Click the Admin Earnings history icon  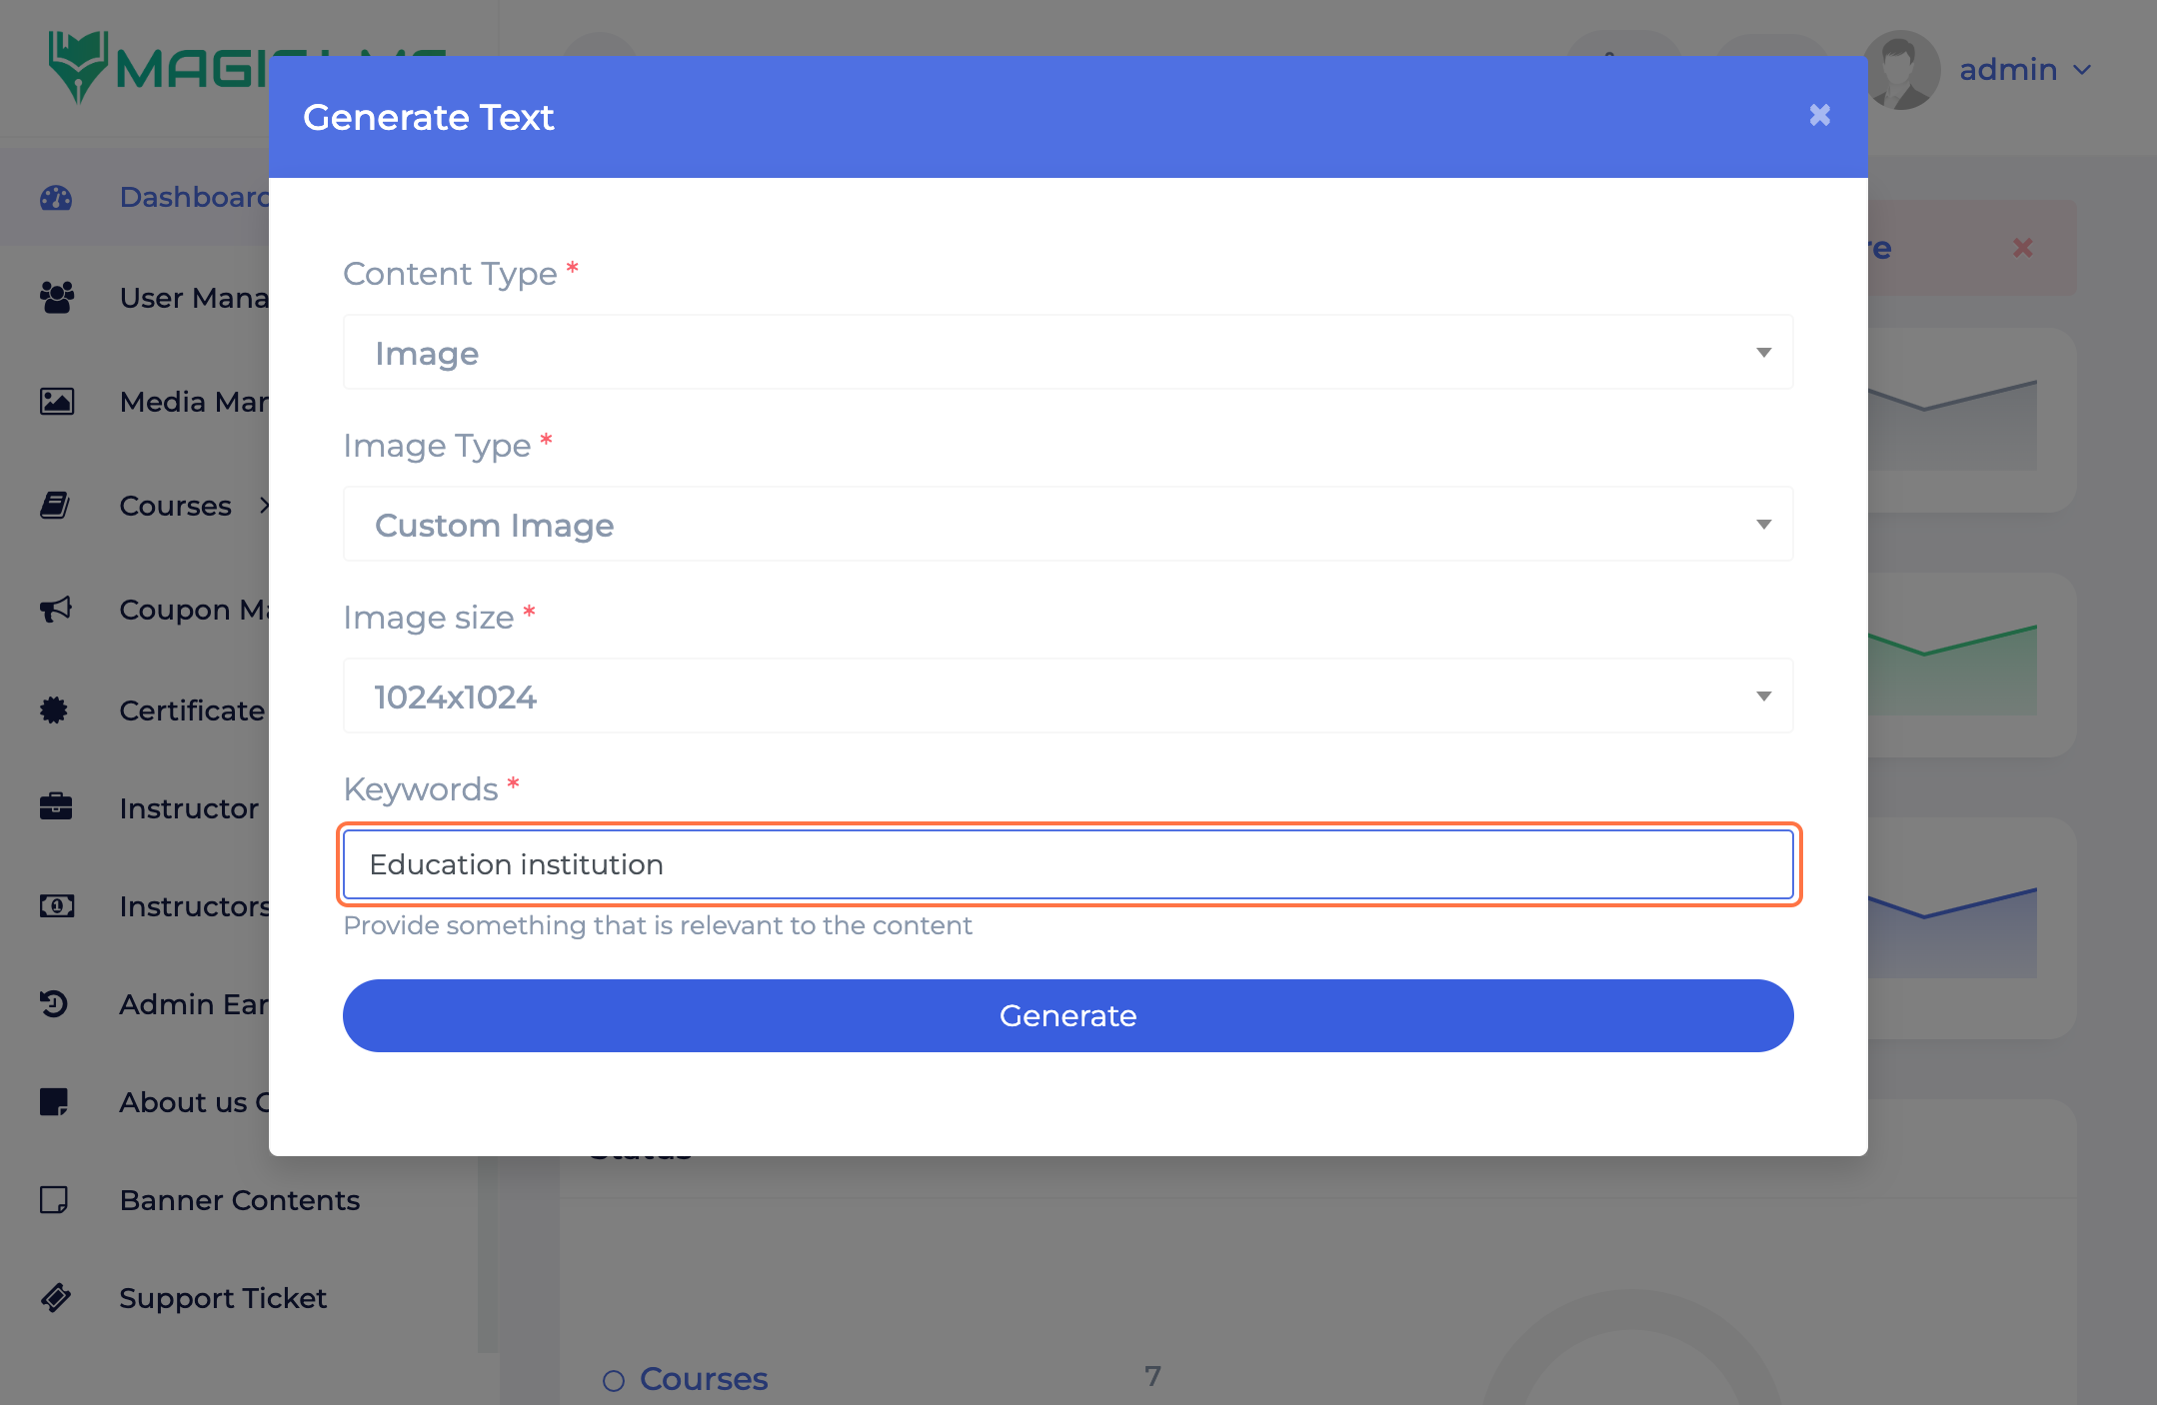click(54, 1003)
